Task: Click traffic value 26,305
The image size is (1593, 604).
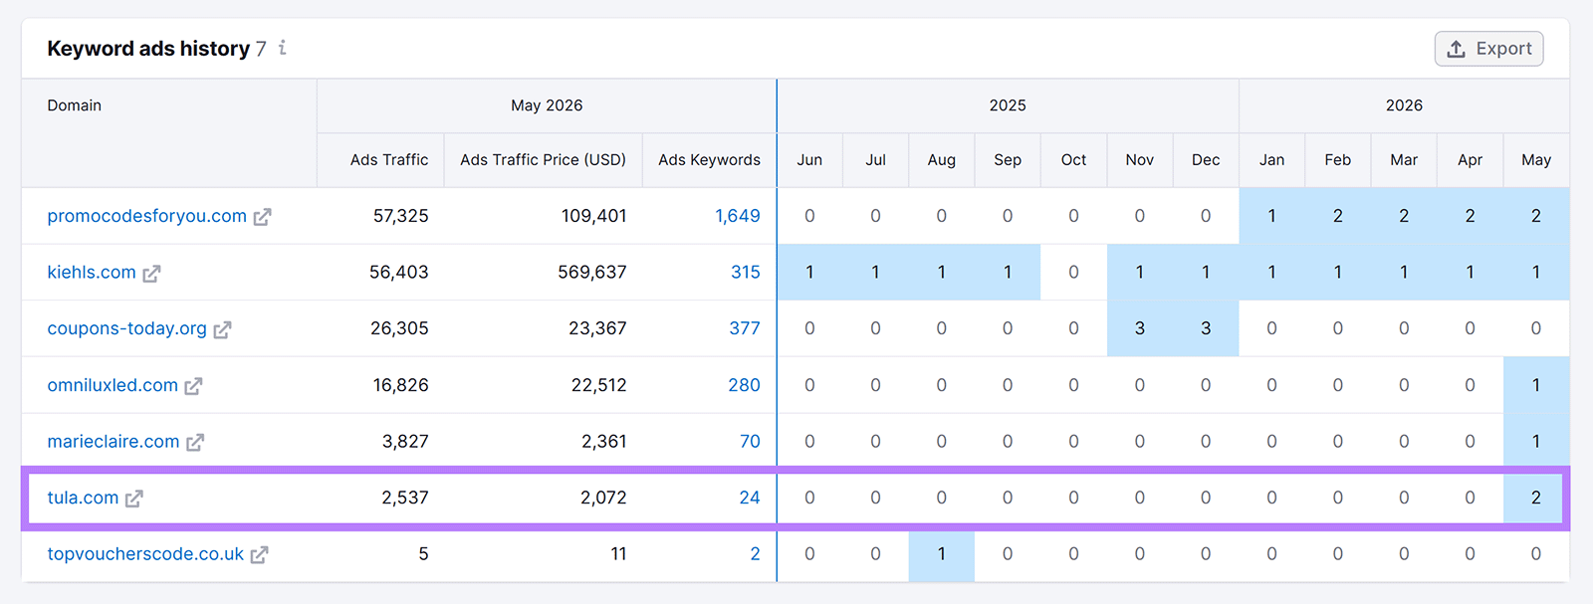Action: click(x=399, y=328)
